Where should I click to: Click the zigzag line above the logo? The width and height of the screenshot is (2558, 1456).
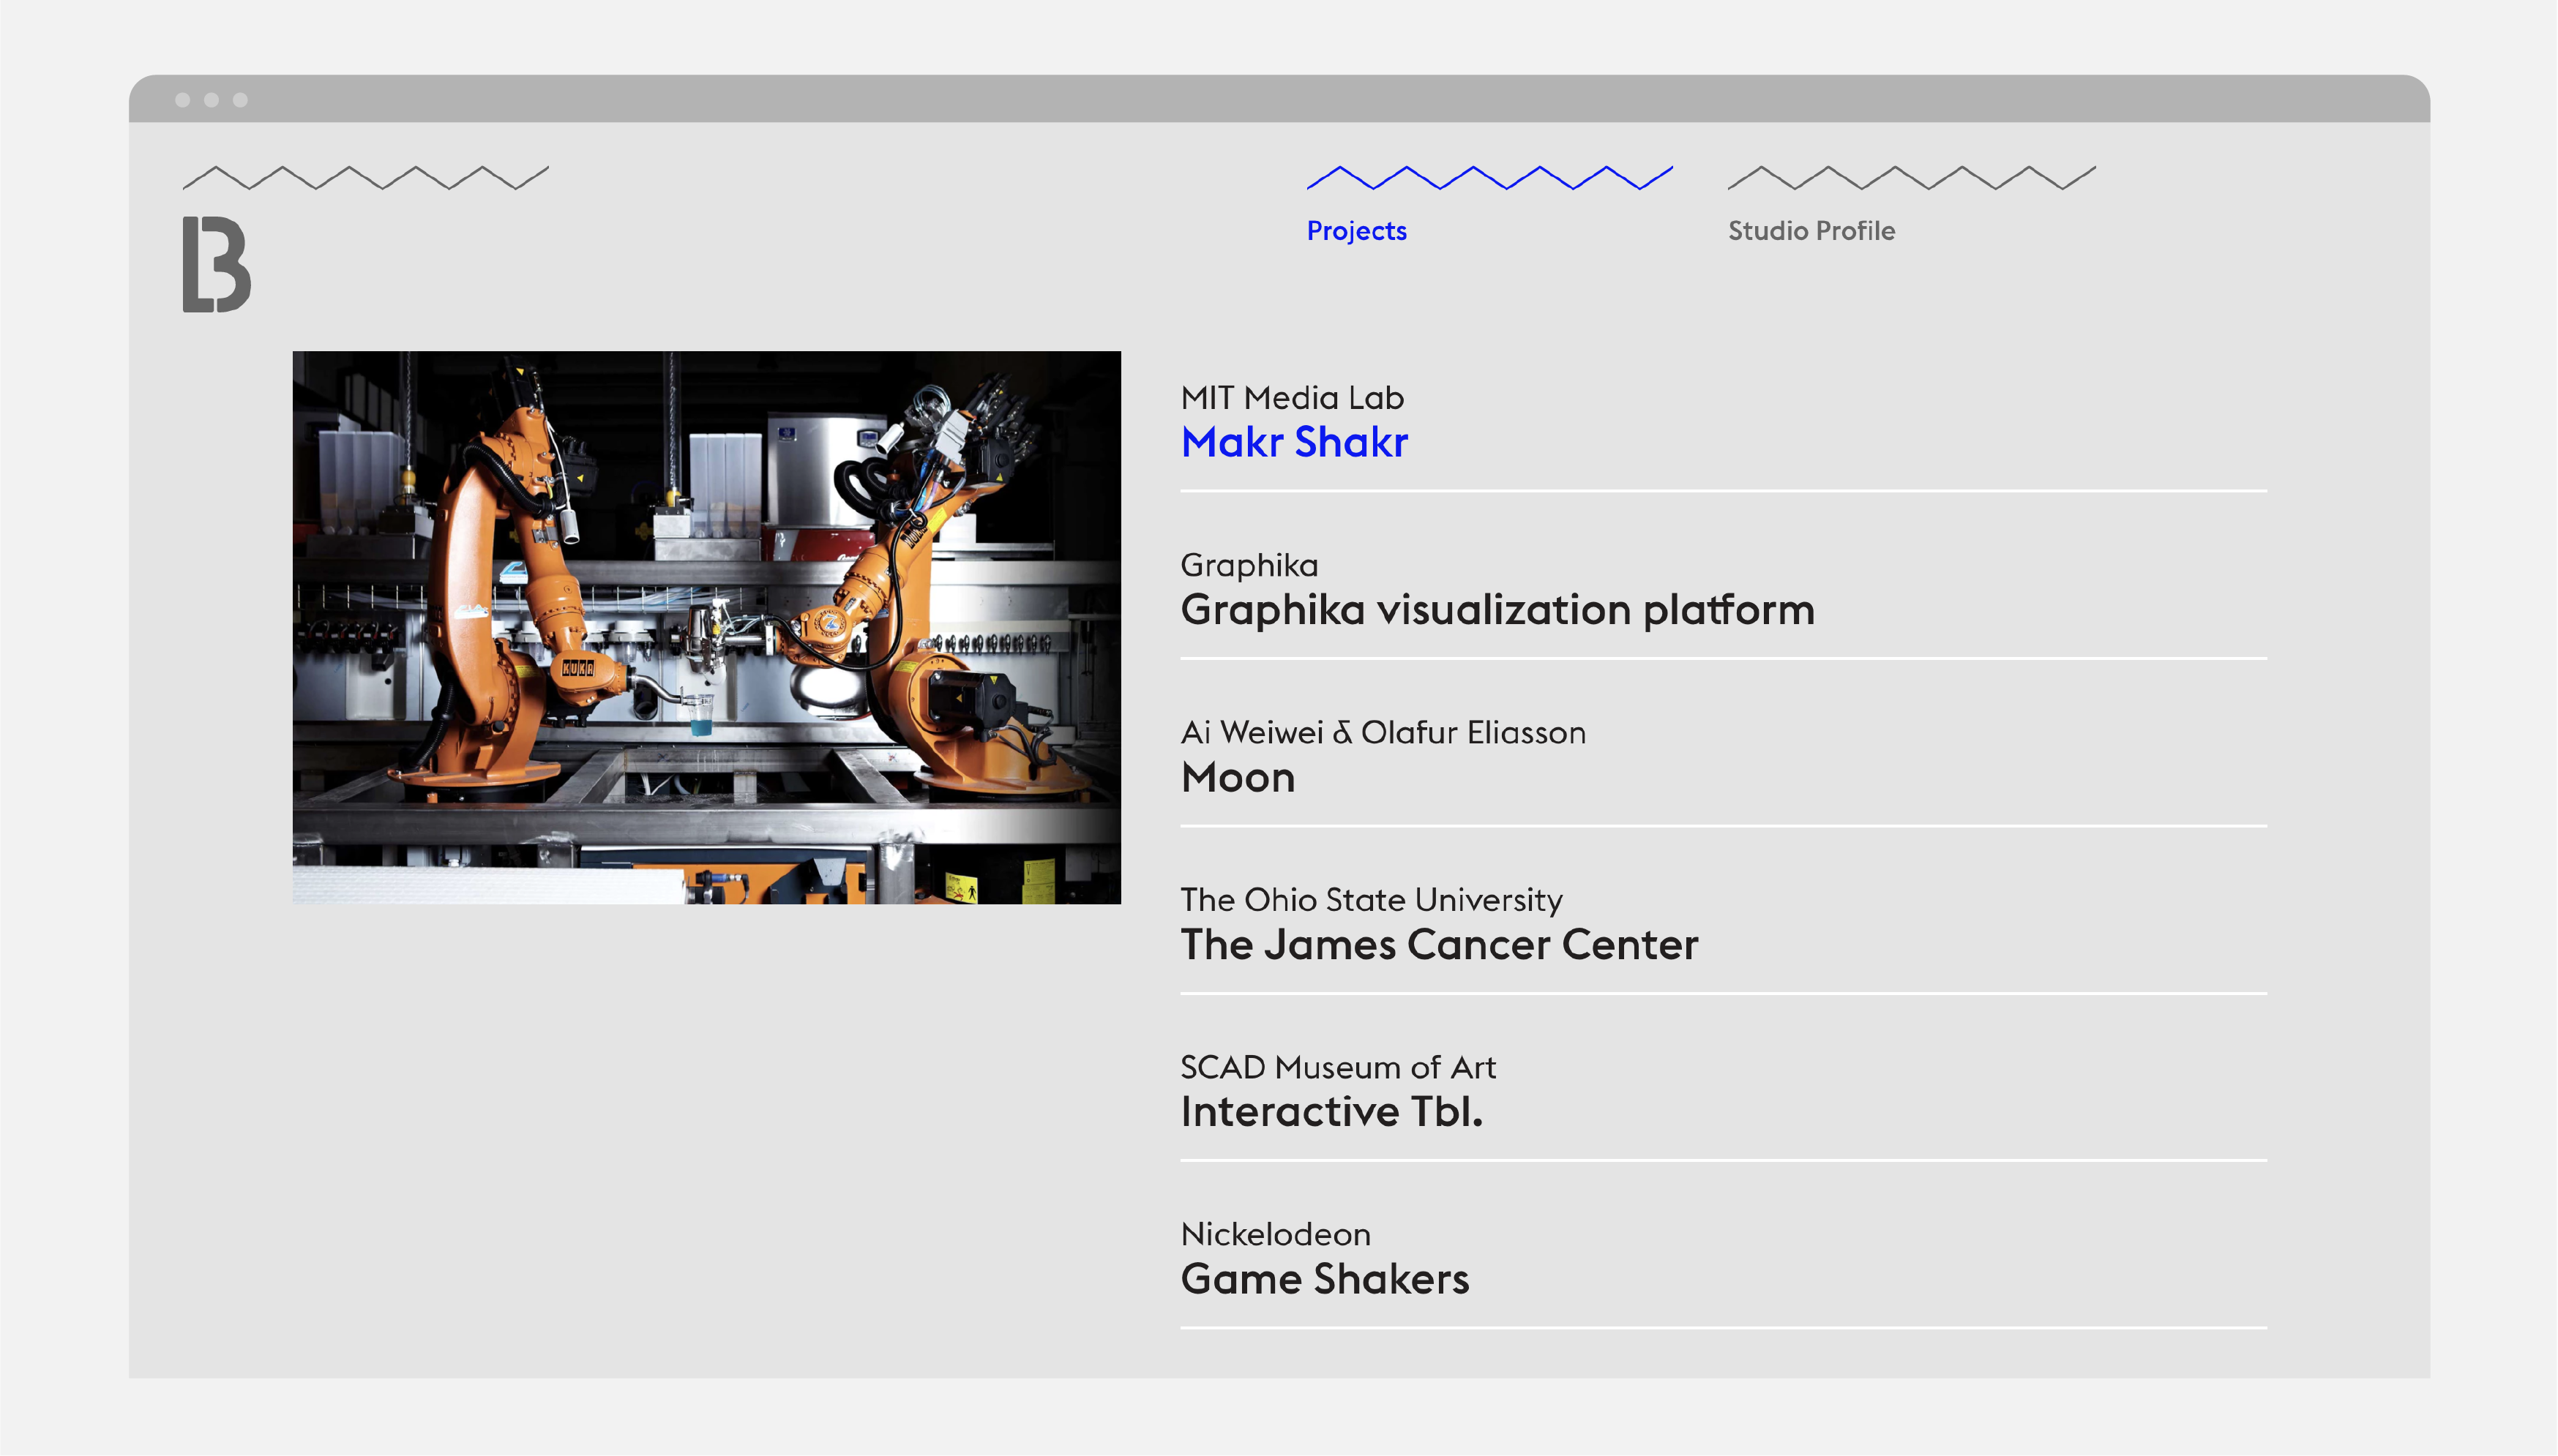point(365,177)
